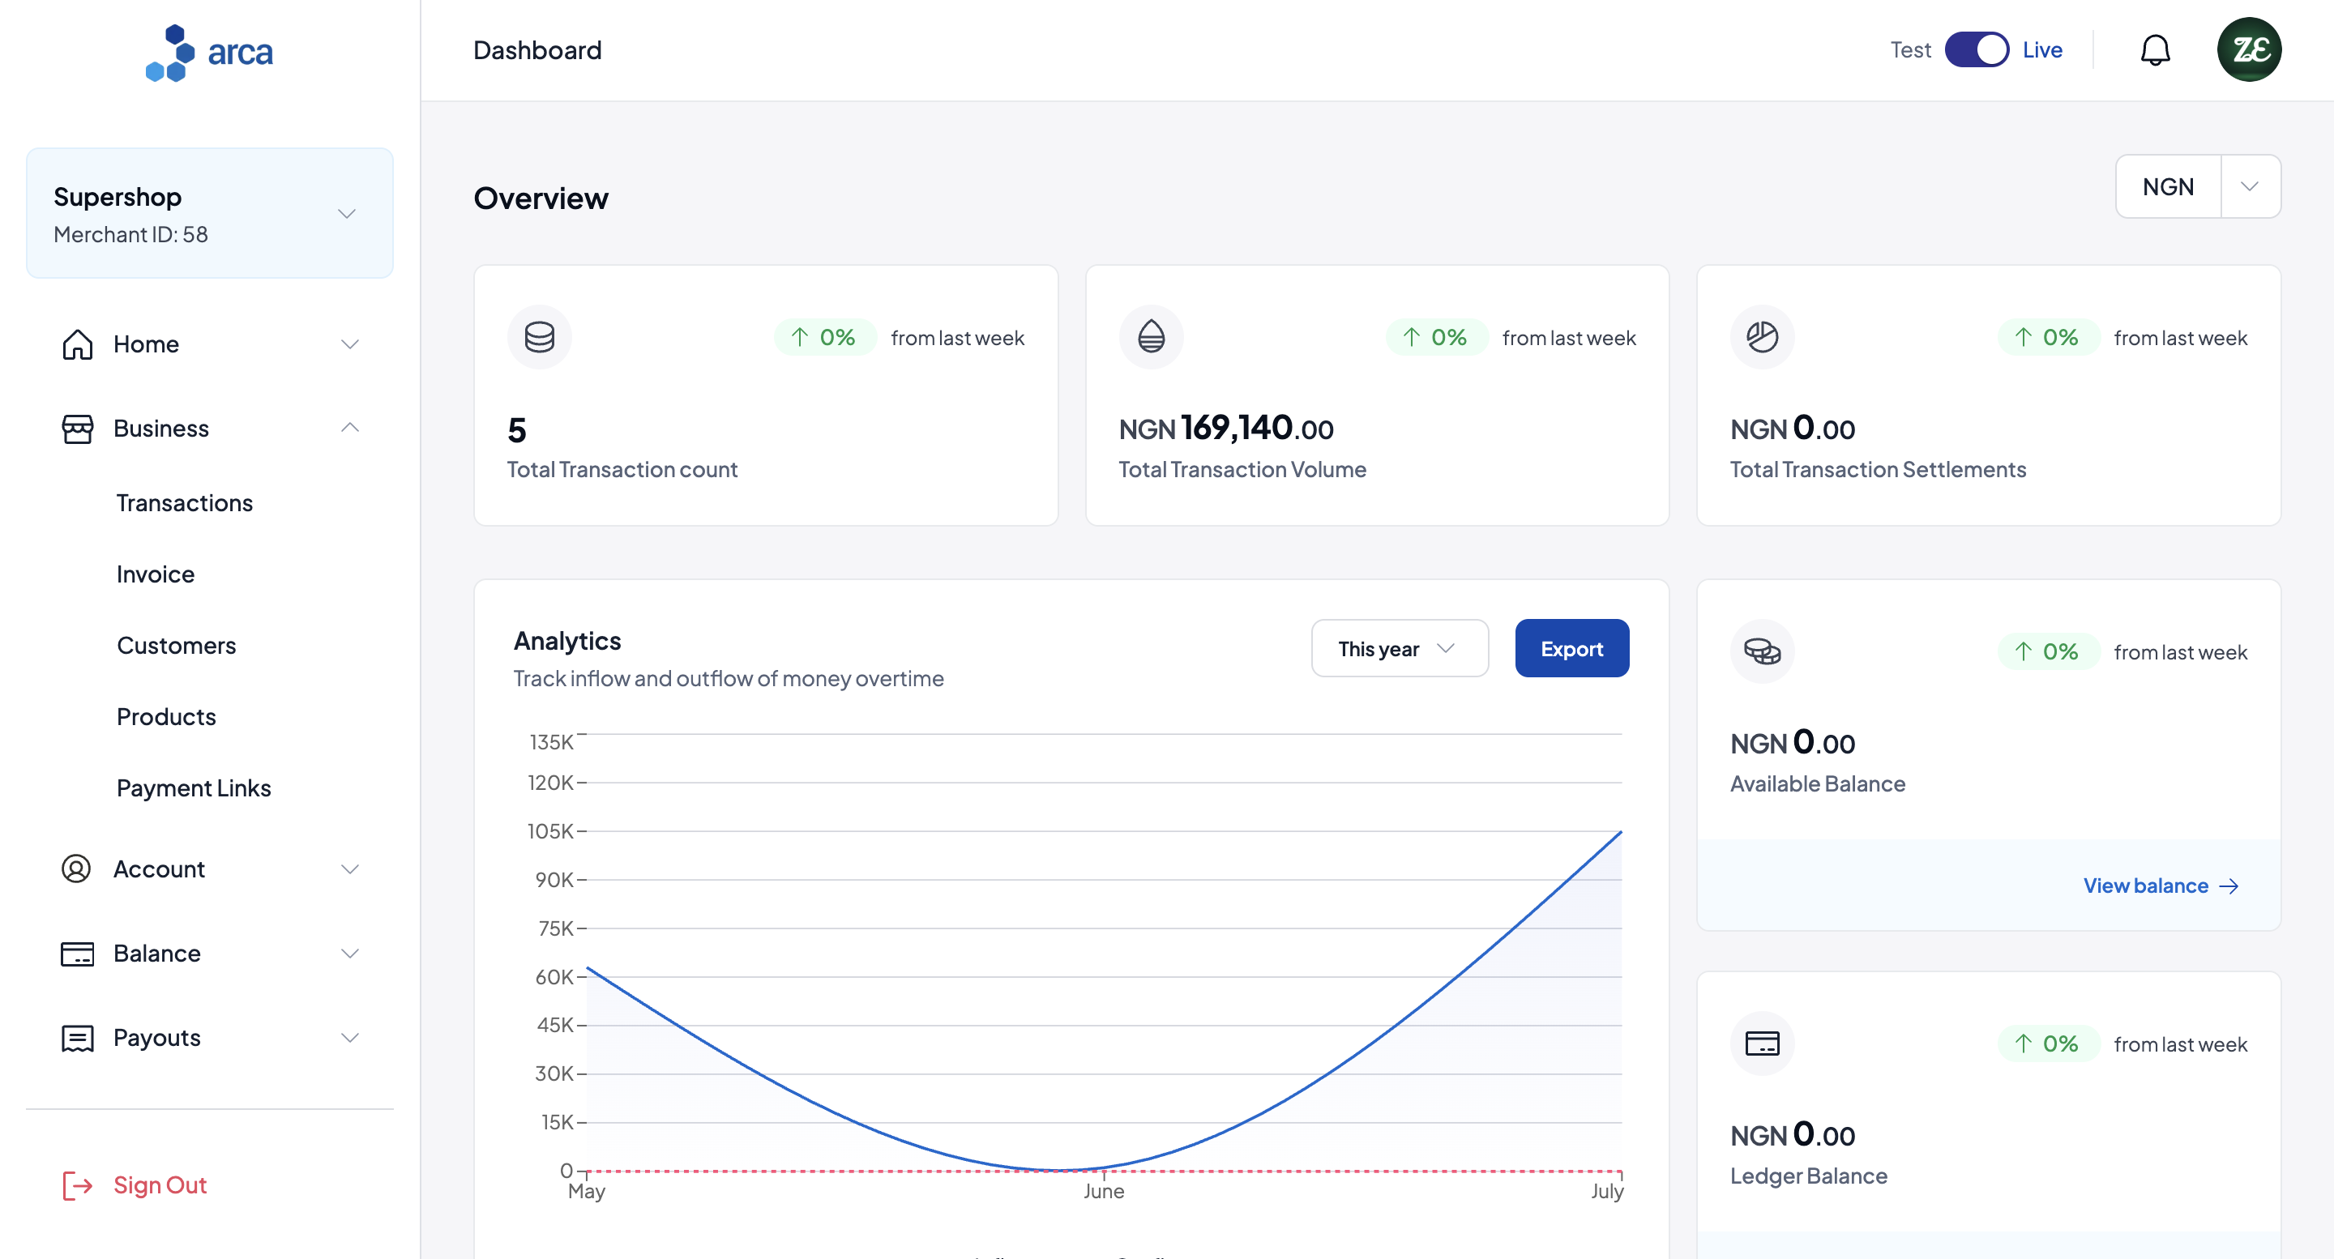Click the Sign Out arrow icon
This screenshot has width=2334, height=1259.
pyautogui.click(x=77, y=1184)
